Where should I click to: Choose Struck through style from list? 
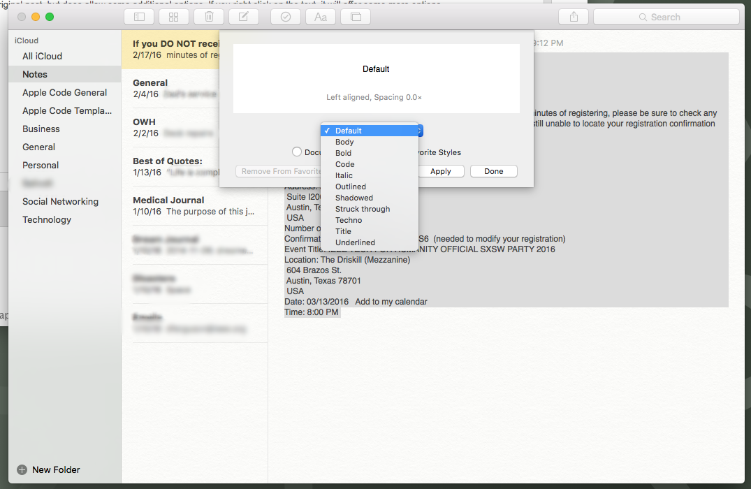coord(370,209)
